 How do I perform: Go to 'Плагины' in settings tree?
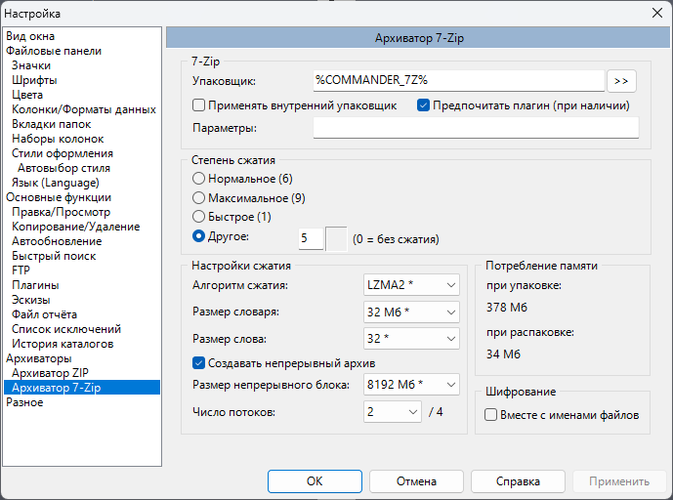coord(35,285)
